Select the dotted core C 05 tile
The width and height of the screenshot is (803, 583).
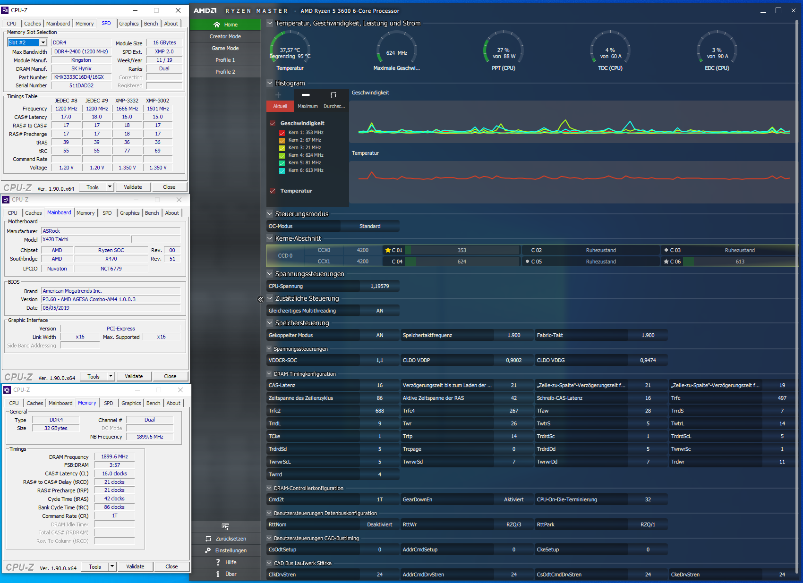(591, 262)
